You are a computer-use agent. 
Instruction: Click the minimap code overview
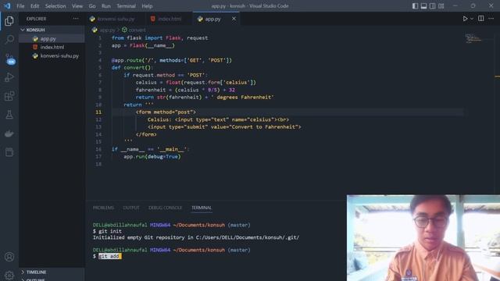[x=473, y=38]
